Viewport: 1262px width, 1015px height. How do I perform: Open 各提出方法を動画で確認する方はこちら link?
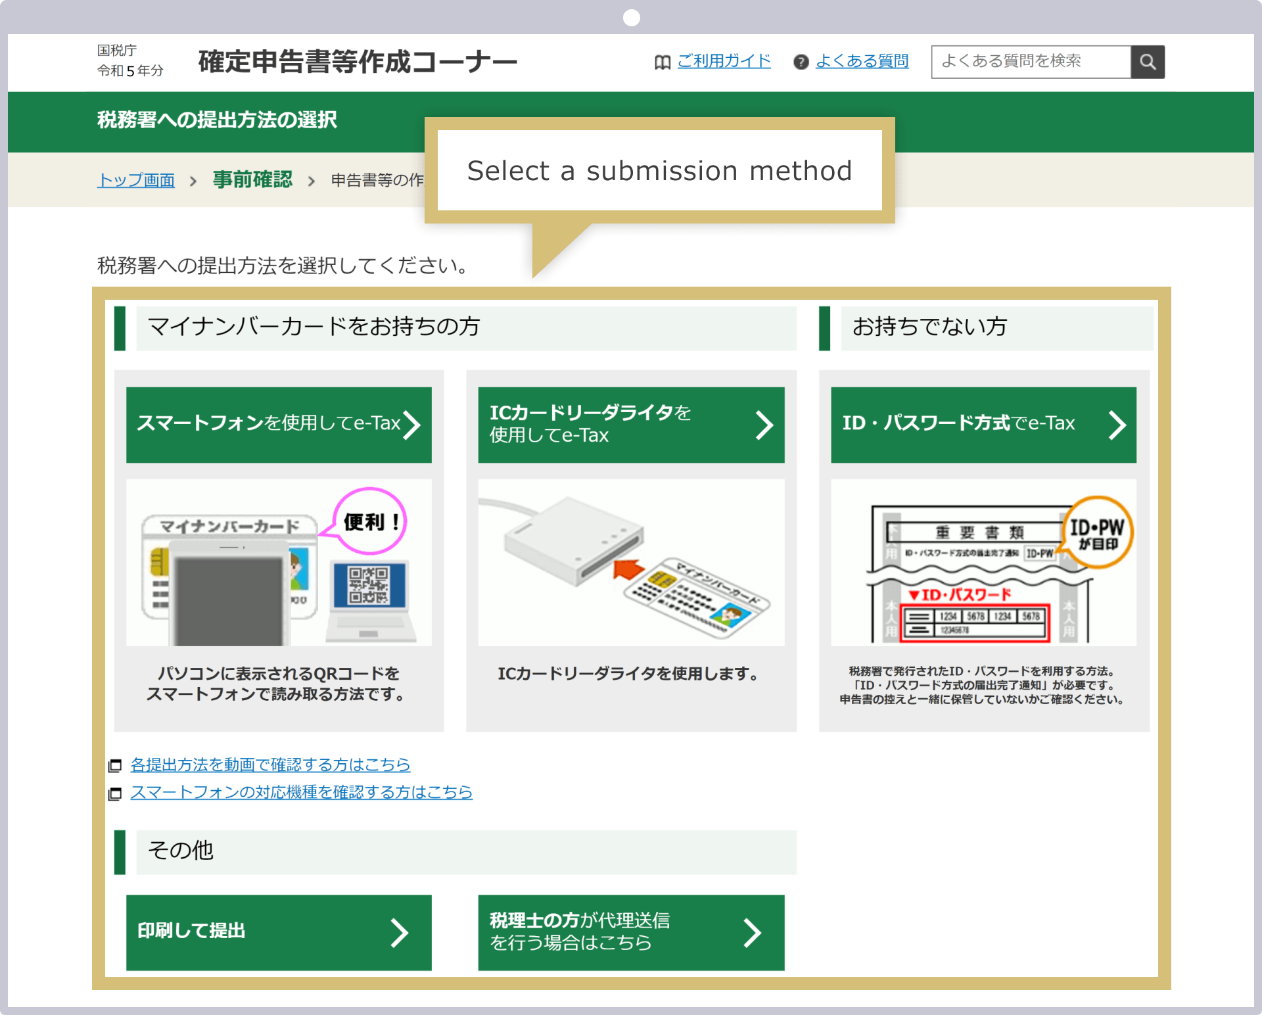pyautogui.click(x=270, y=765)
